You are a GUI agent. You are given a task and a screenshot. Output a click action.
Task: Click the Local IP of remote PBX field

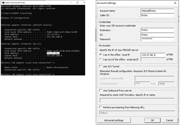click(x=154, y=79)
